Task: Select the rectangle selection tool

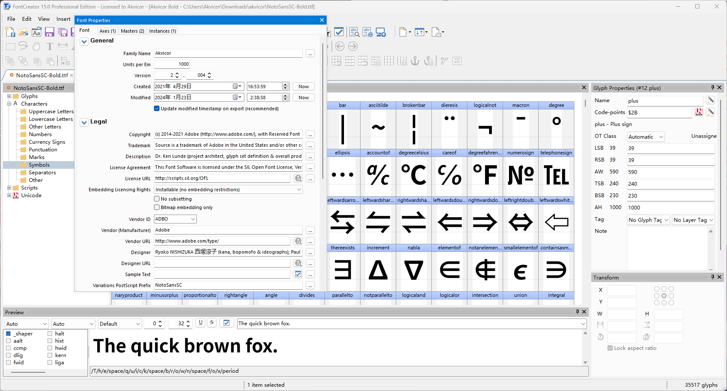Action: point(10,47)
